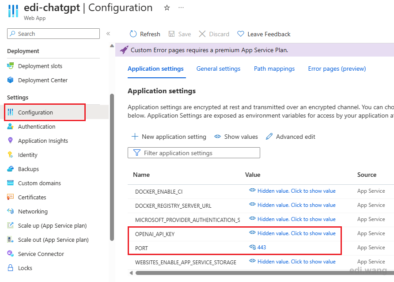Click the Refresh button label
This screenshot has width=394, height=282.
pyautogui.click(x=150, y=34)
